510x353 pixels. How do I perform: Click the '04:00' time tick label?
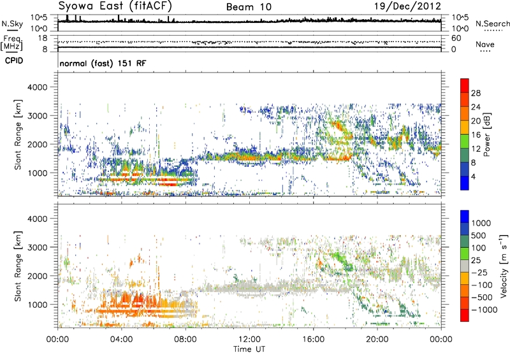[121, 340]
